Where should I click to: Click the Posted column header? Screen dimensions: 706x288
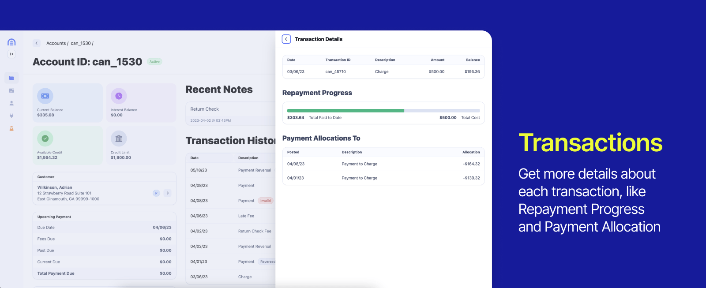(x=293, y=152)
